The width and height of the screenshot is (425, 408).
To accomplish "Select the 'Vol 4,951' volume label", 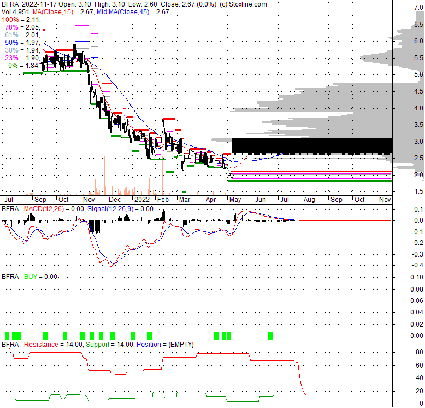I will pyautogui.click(x=16, y=12).
